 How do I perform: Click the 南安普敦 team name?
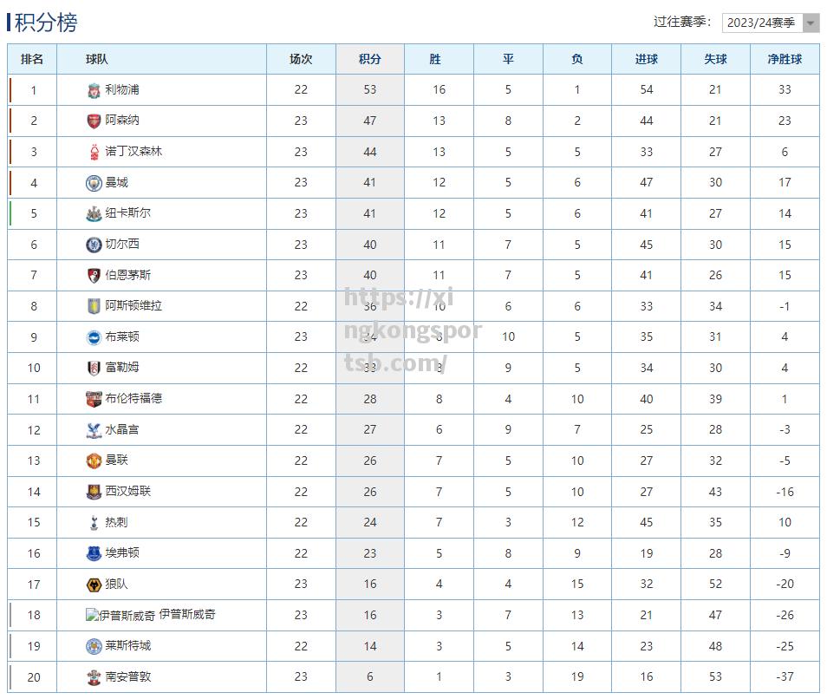127,676
